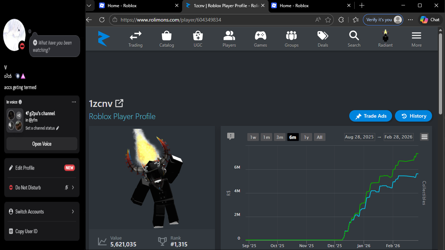Edit the Aug 28, 2025 start date
This screenshot has width=445, height=250.
pyautogui.click(x=359, y=137)
